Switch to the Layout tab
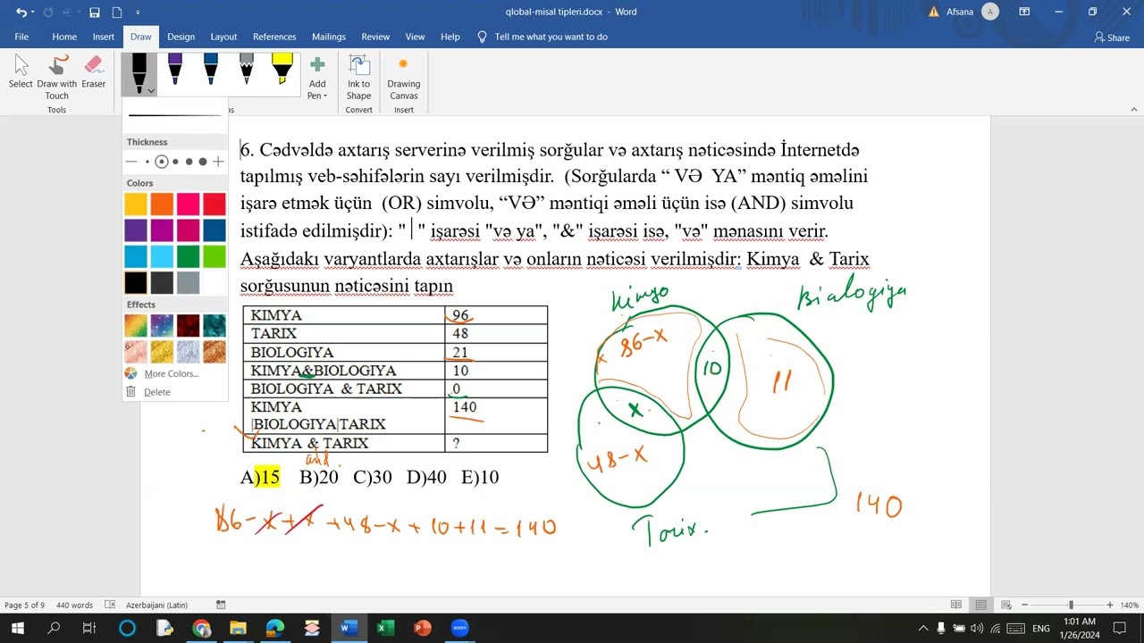 click(223, 37)
